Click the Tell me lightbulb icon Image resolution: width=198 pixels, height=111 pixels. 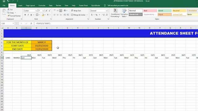click(105, 6)
